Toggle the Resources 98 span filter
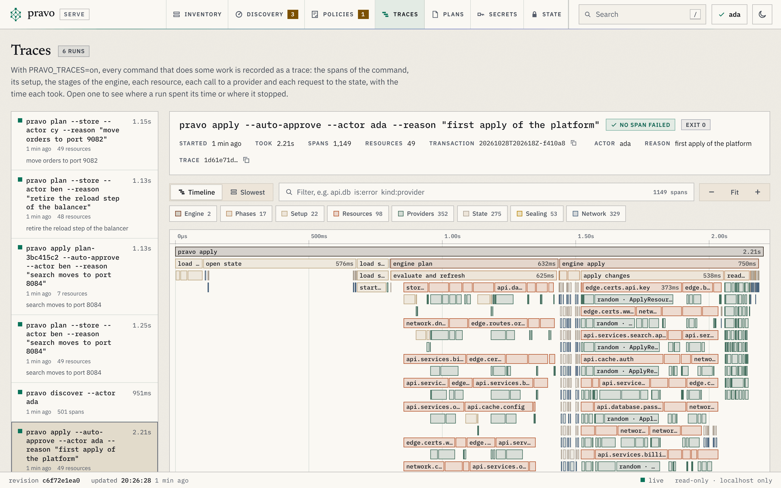The height and width of the screenshot is (488, 781). [x=358, y=214]
